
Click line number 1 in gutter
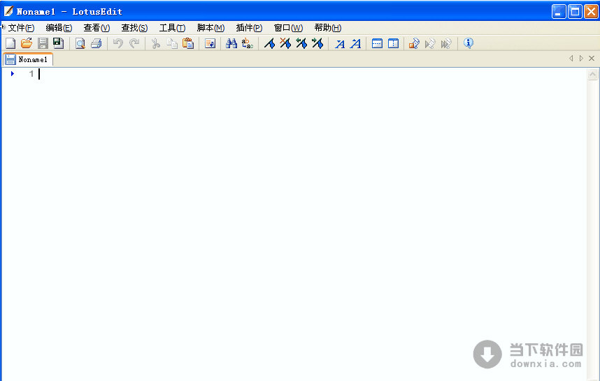coord(31,74)
